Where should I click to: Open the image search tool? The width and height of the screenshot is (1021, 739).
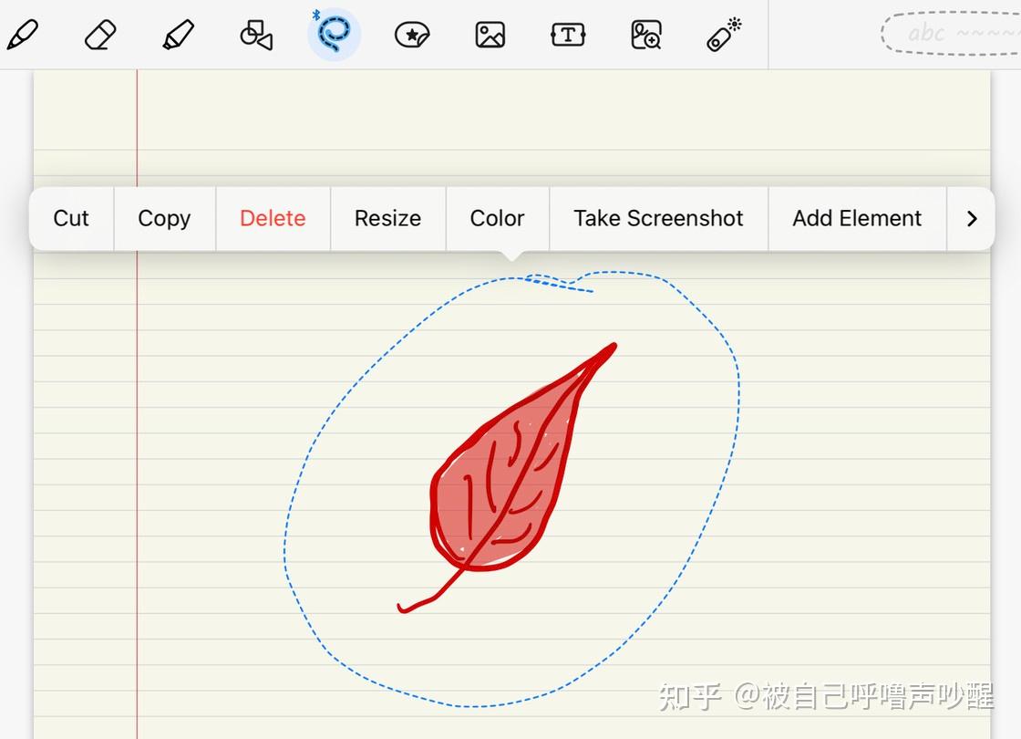[x=645, y=34]
